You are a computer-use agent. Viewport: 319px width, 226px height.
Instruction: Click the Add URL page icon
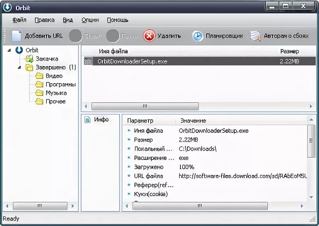[16, 36]
